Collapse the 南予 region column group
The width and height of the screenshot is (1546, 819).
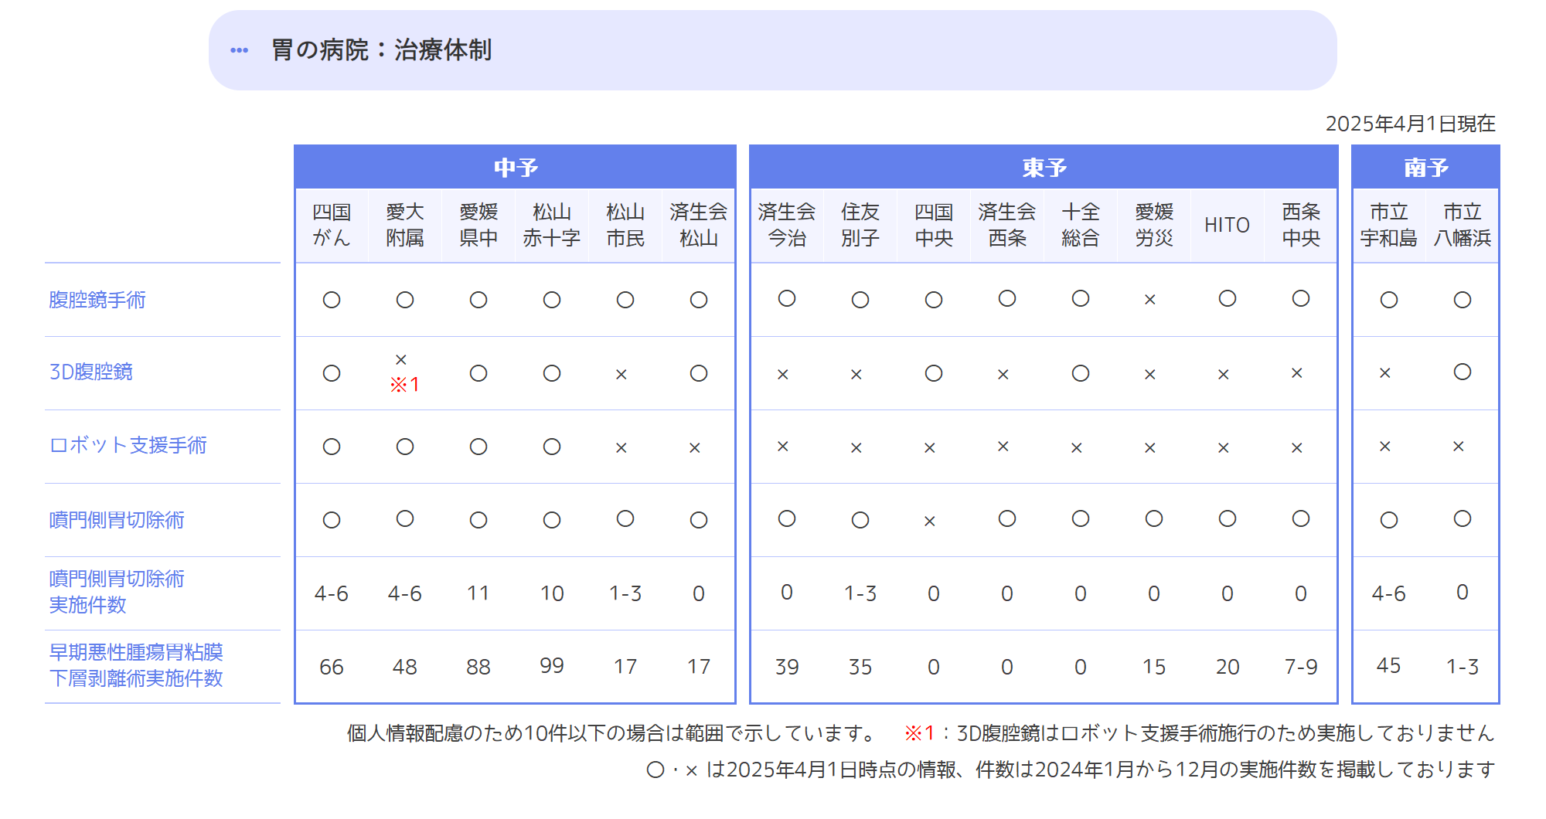(x=1425, y=166)
